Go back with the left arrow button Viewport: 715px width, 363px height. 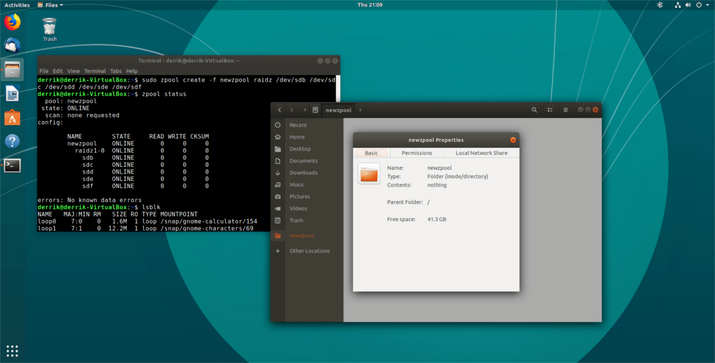pos(279,110)
